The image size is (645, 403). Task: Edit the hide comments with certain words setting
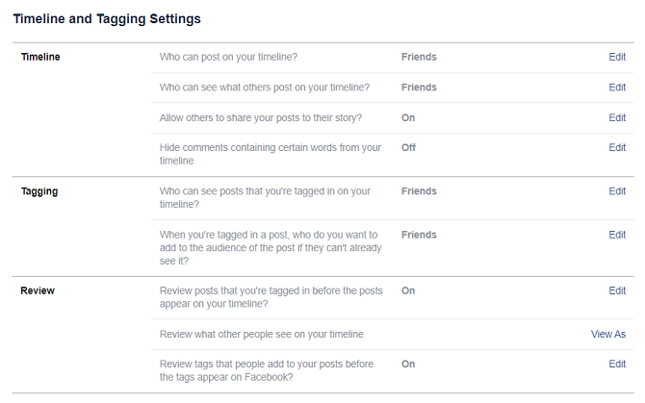(617, 148)
